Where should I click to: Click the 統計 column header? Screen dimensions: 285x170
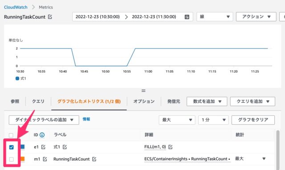240,135
